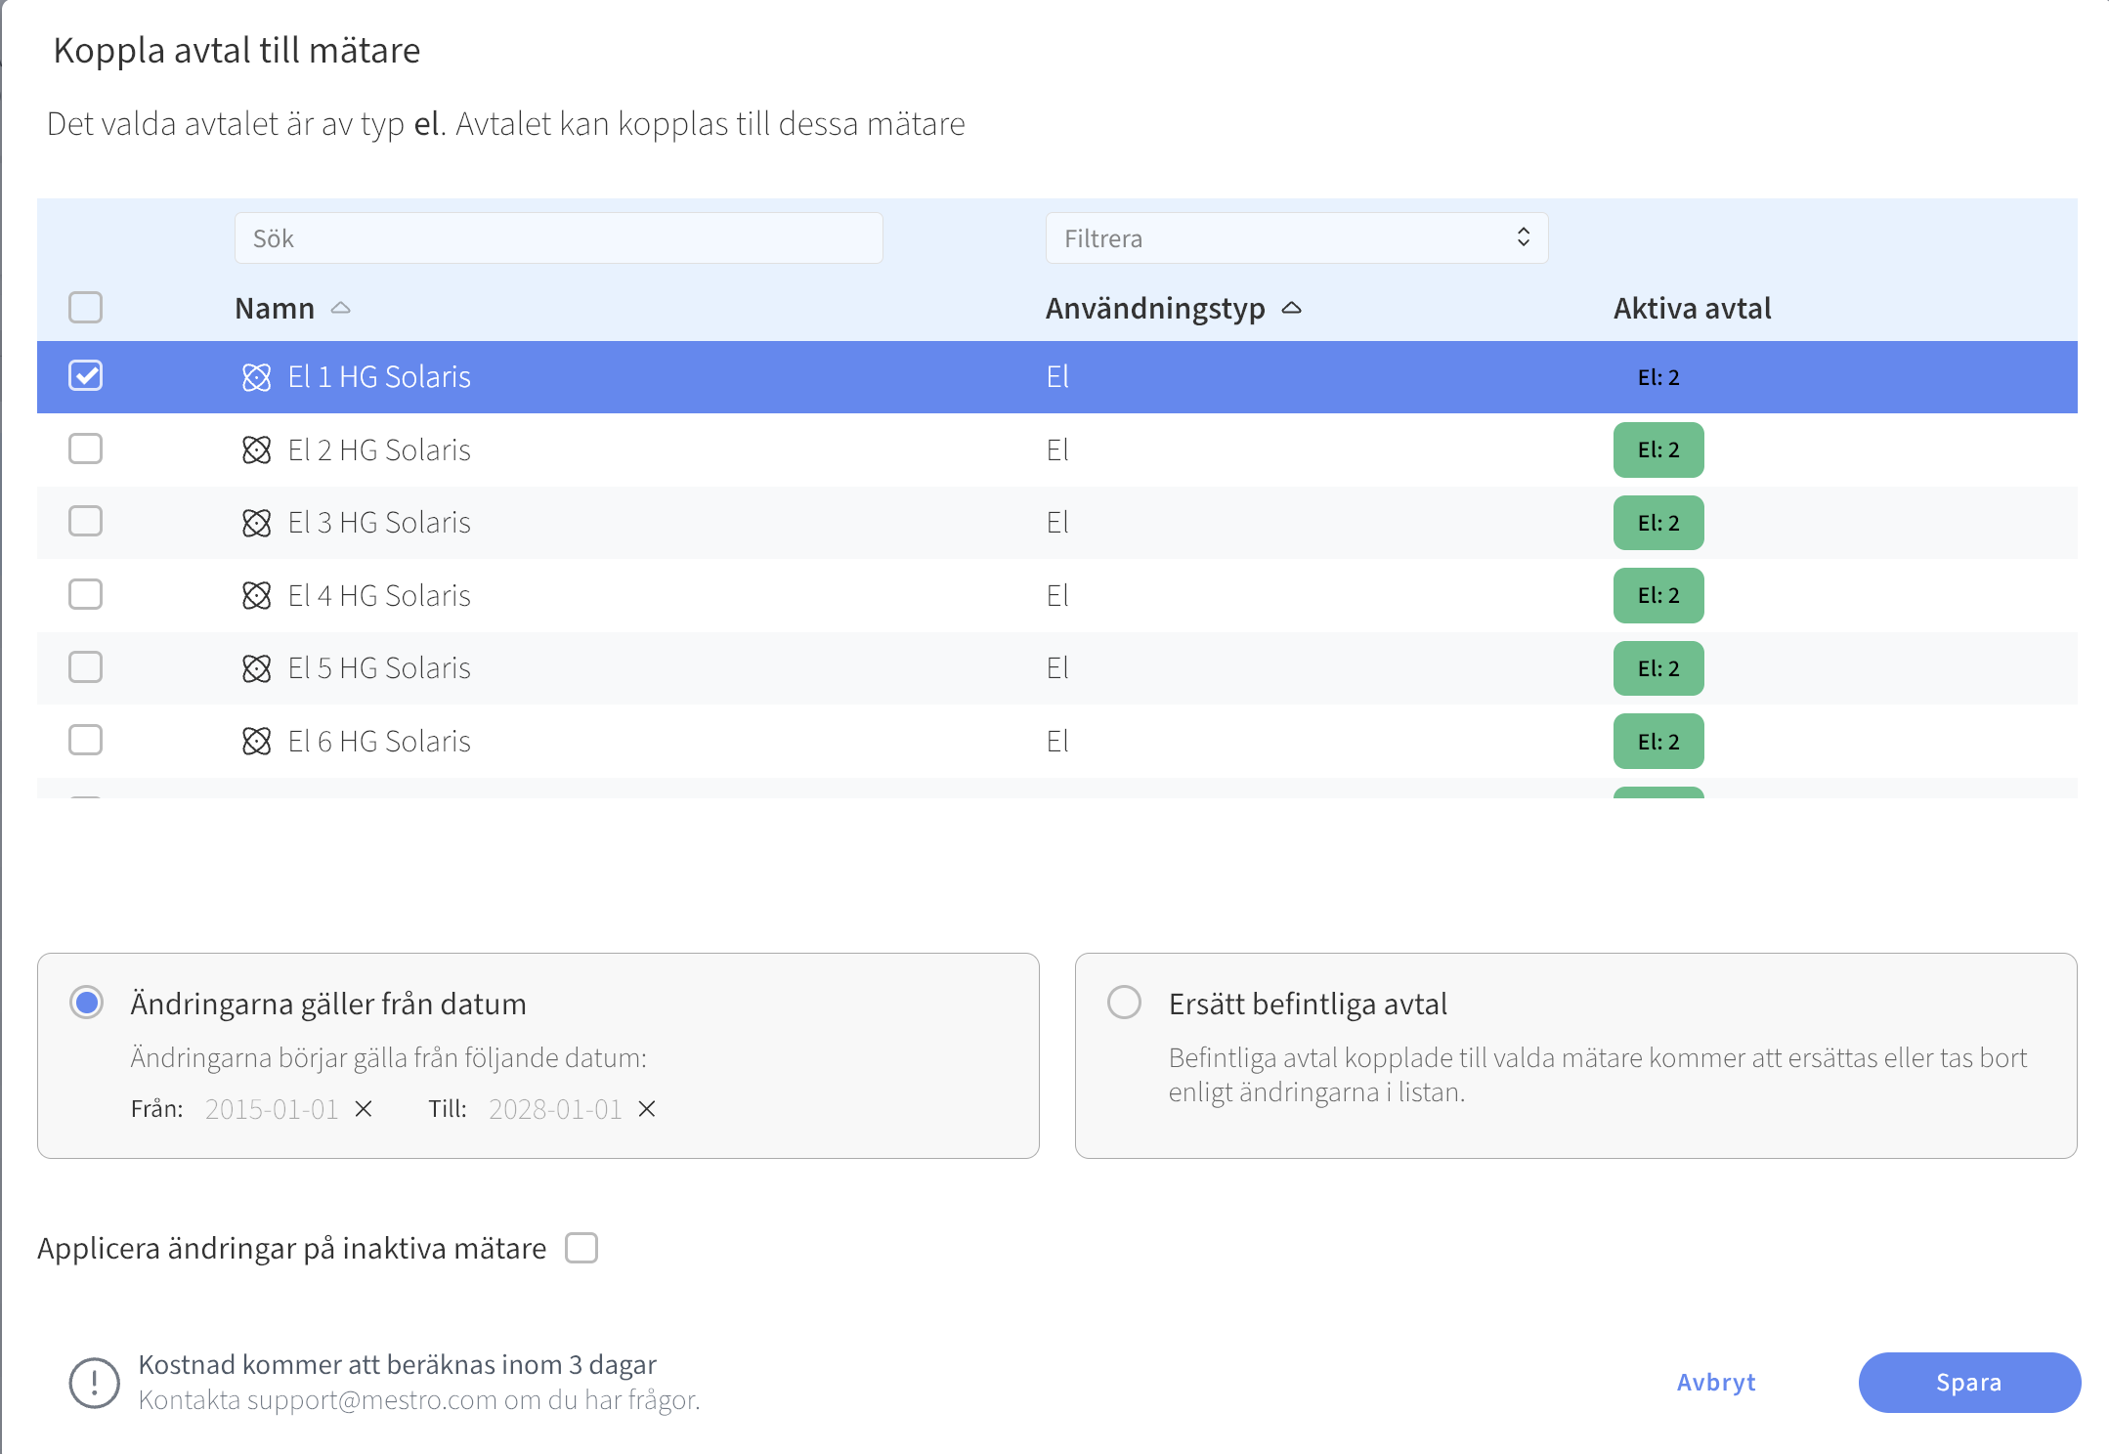The width and height of the screenshot is (2109, 1454).
Task: Click the El: 2 badge for El 1 HG Solaris
Action: point(1658,377)
